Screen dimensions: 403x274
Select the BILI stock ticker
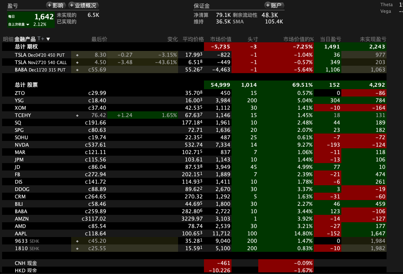coord(19,204)
